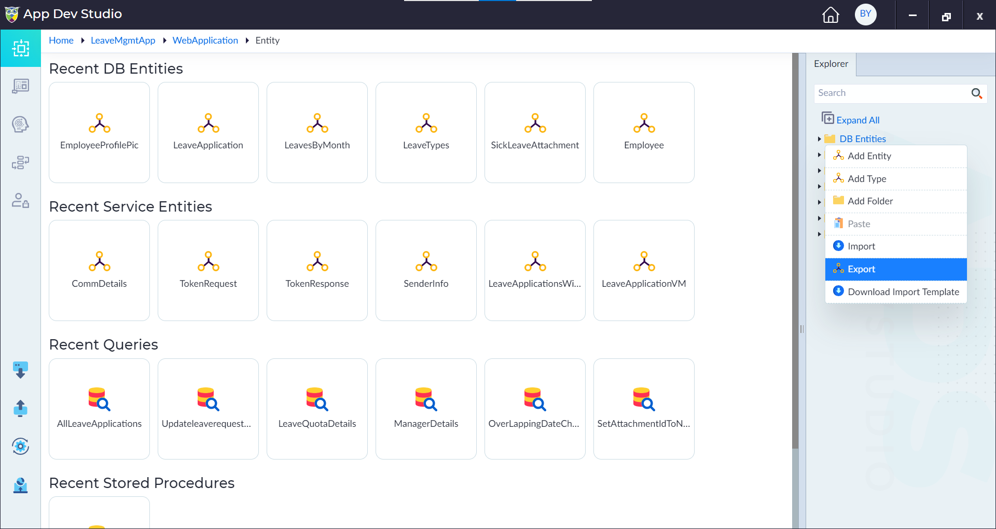Select the Paste context menu entry

pos(896,224)
